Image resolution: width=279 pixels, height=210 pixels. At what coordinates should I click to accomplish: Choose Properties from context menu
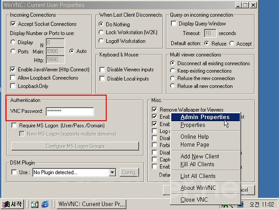pos(206,125)
